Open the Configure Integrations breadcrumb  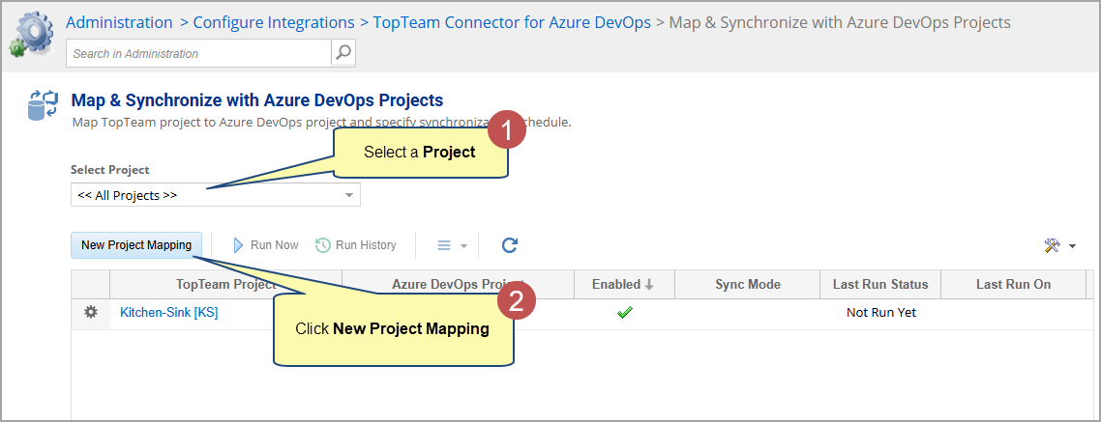point(274,21)
